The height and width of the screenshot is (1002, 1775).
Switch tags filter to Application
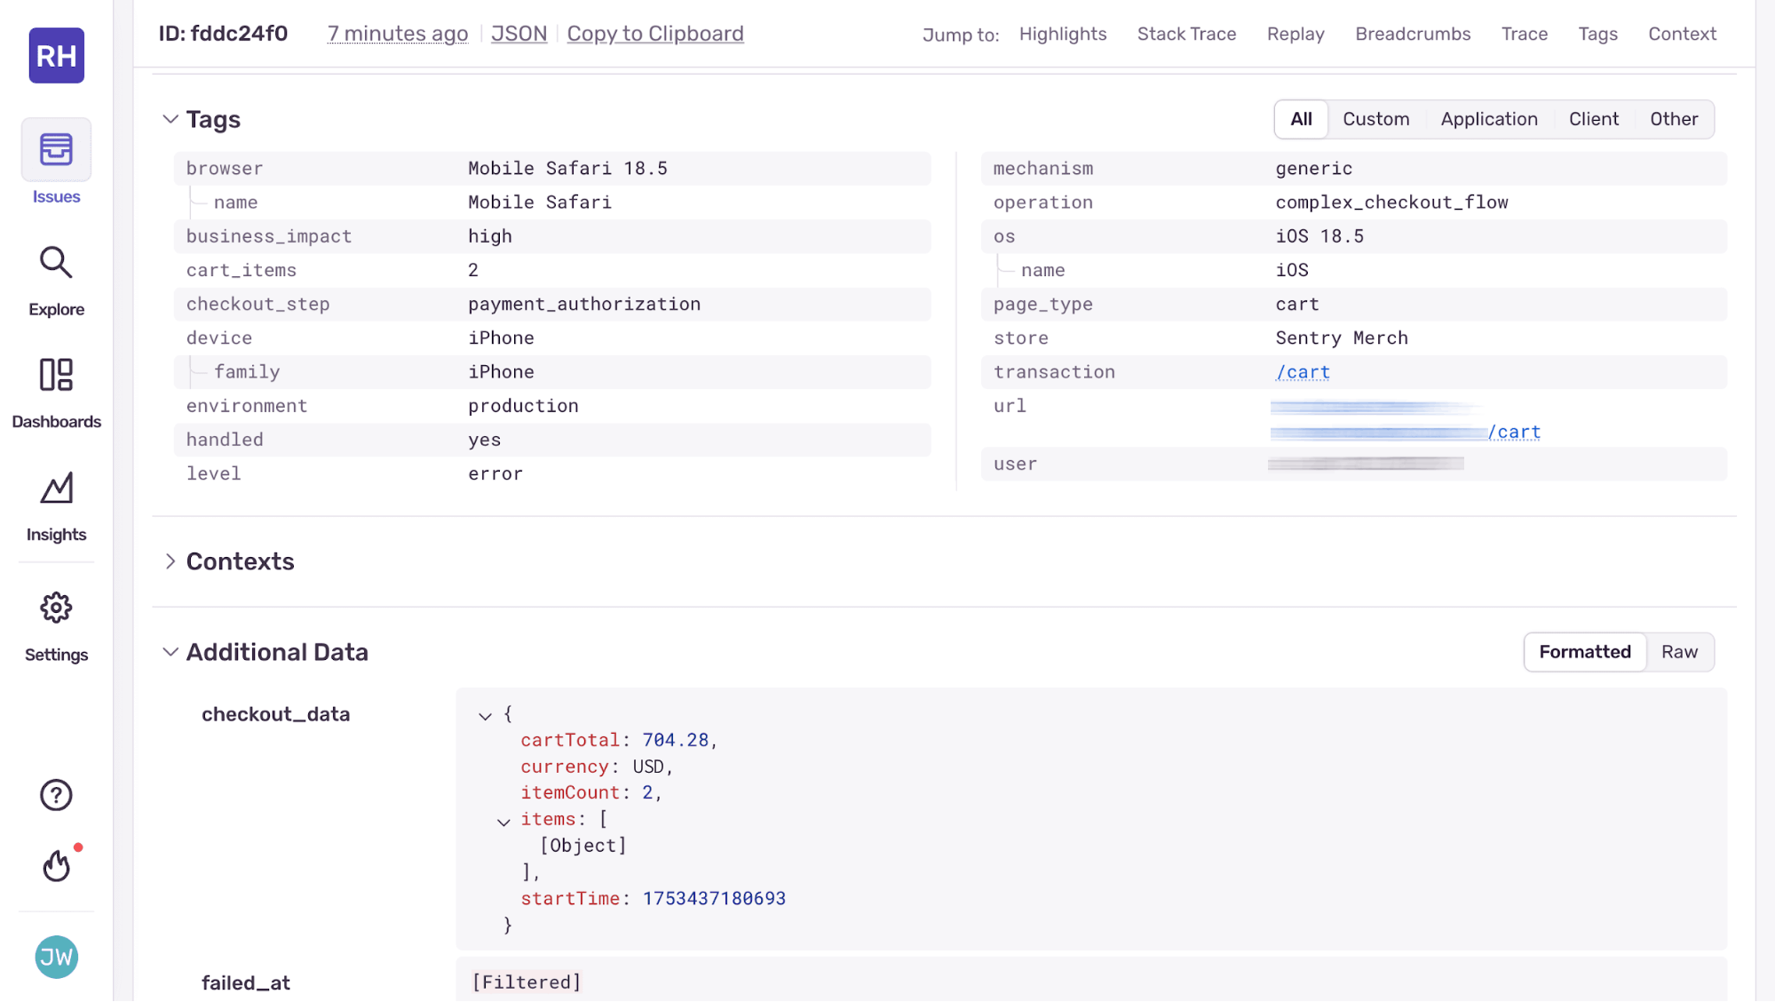(x=1488, y=118)
